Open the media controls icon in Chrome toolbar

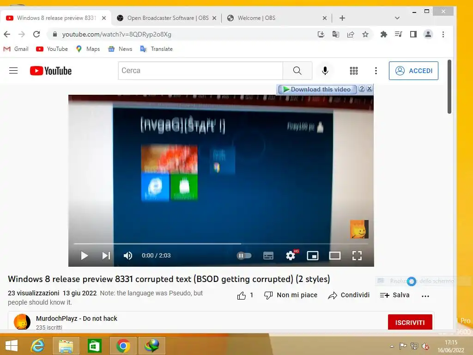point(399,34)
